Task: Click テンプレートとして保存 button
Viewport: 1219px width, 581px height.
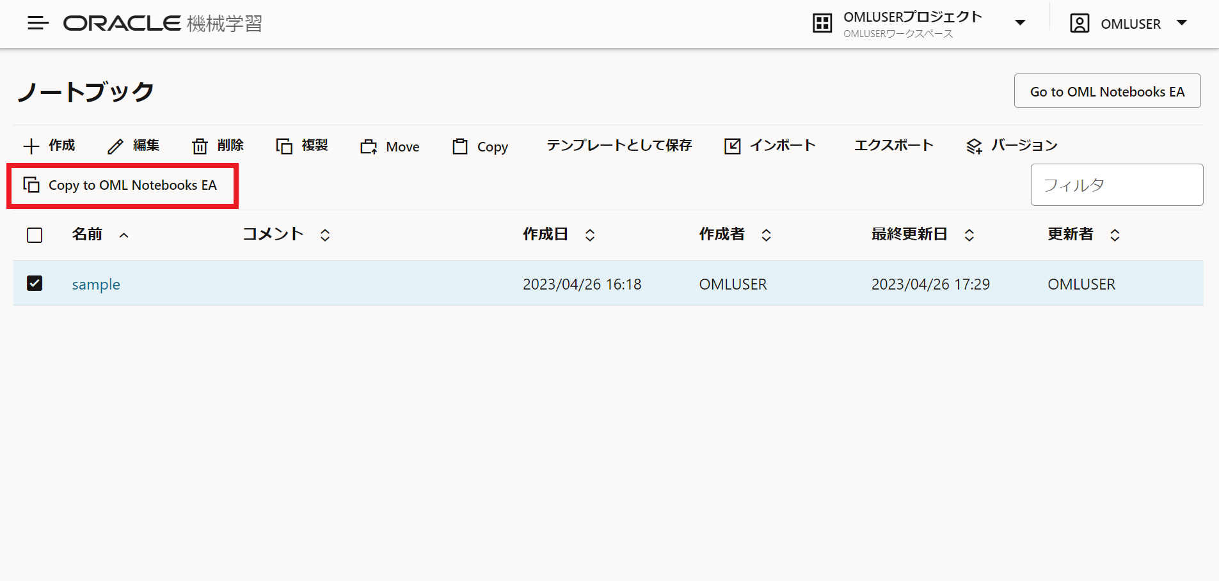Action: [x=619, y=146]
